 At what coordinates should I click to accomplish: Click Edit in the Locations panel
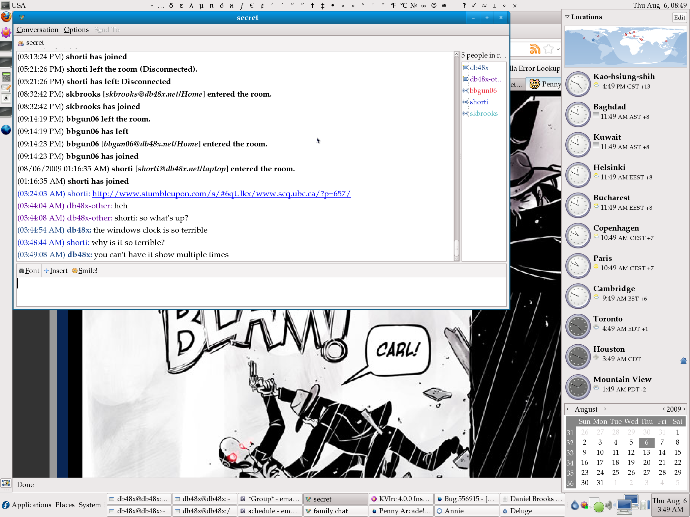coord(680,18)
